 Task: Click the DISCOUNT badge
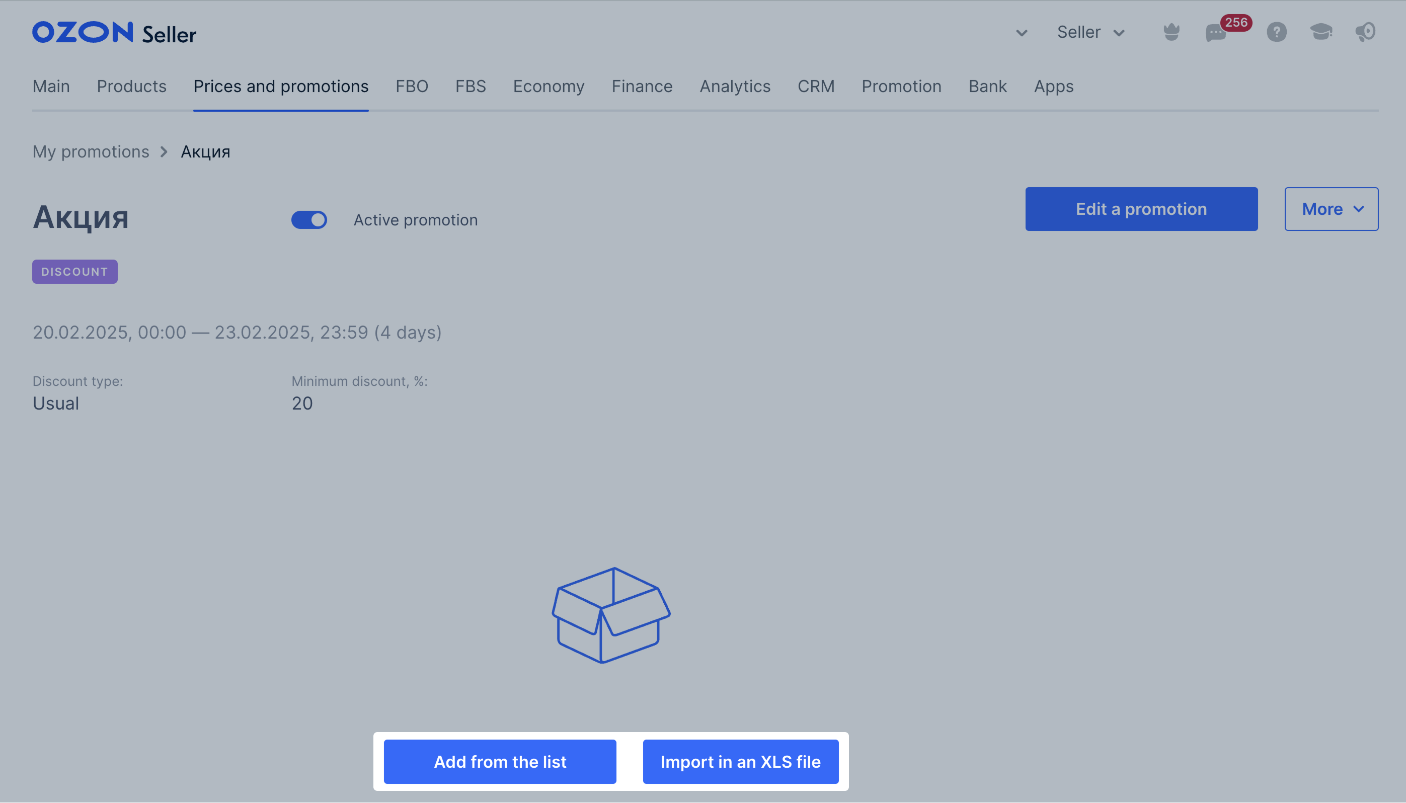[x=74, y=272]
